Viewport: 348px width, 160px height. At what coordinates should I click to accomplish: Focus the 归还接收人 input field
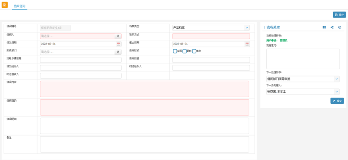[81, 76]
